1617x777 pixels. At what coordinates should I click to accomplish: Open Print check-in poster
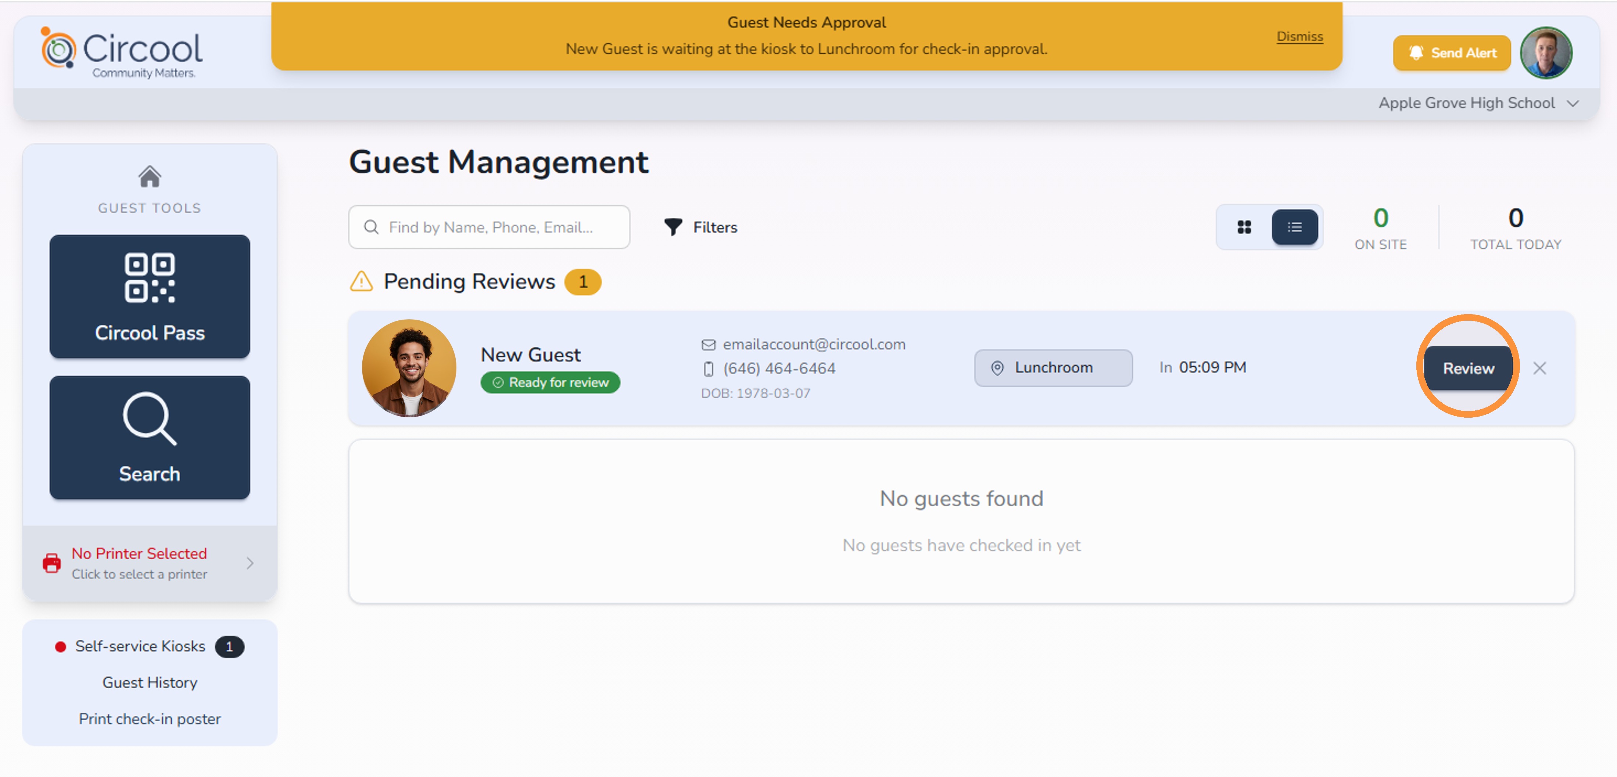click(150, 719)
